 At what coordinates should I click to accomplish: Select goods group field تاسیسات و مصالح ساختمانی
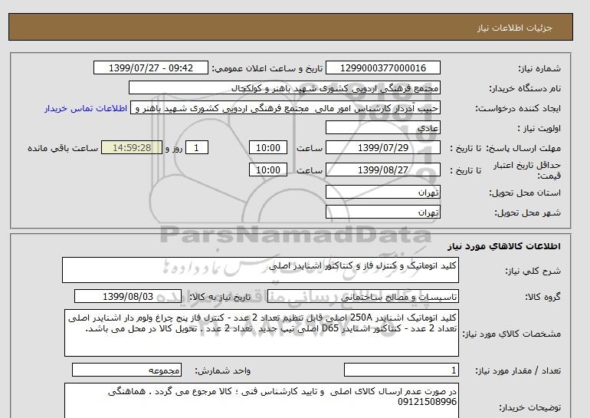[362, 296]
